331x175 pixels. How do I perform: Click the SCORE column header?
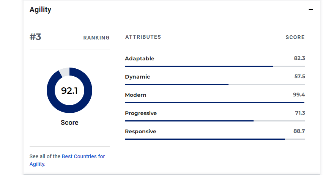295,37
